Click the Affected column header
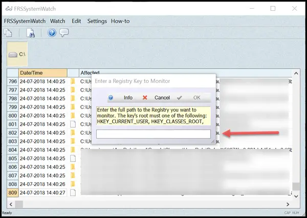 point(90,73)
